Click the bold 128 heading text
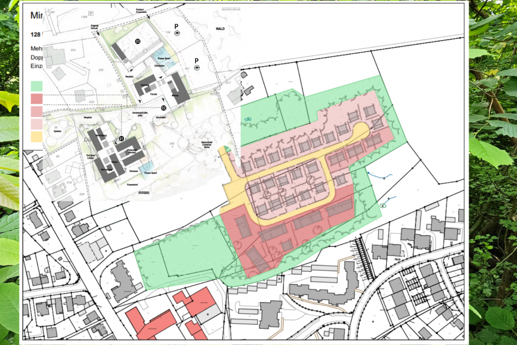 (x=35, y=34)
